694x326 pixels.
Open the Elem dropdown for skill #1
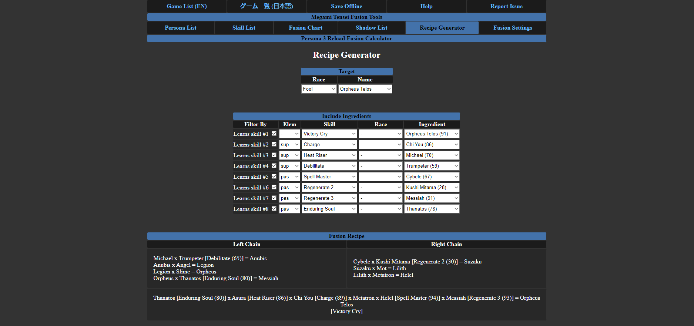(289, 134)
